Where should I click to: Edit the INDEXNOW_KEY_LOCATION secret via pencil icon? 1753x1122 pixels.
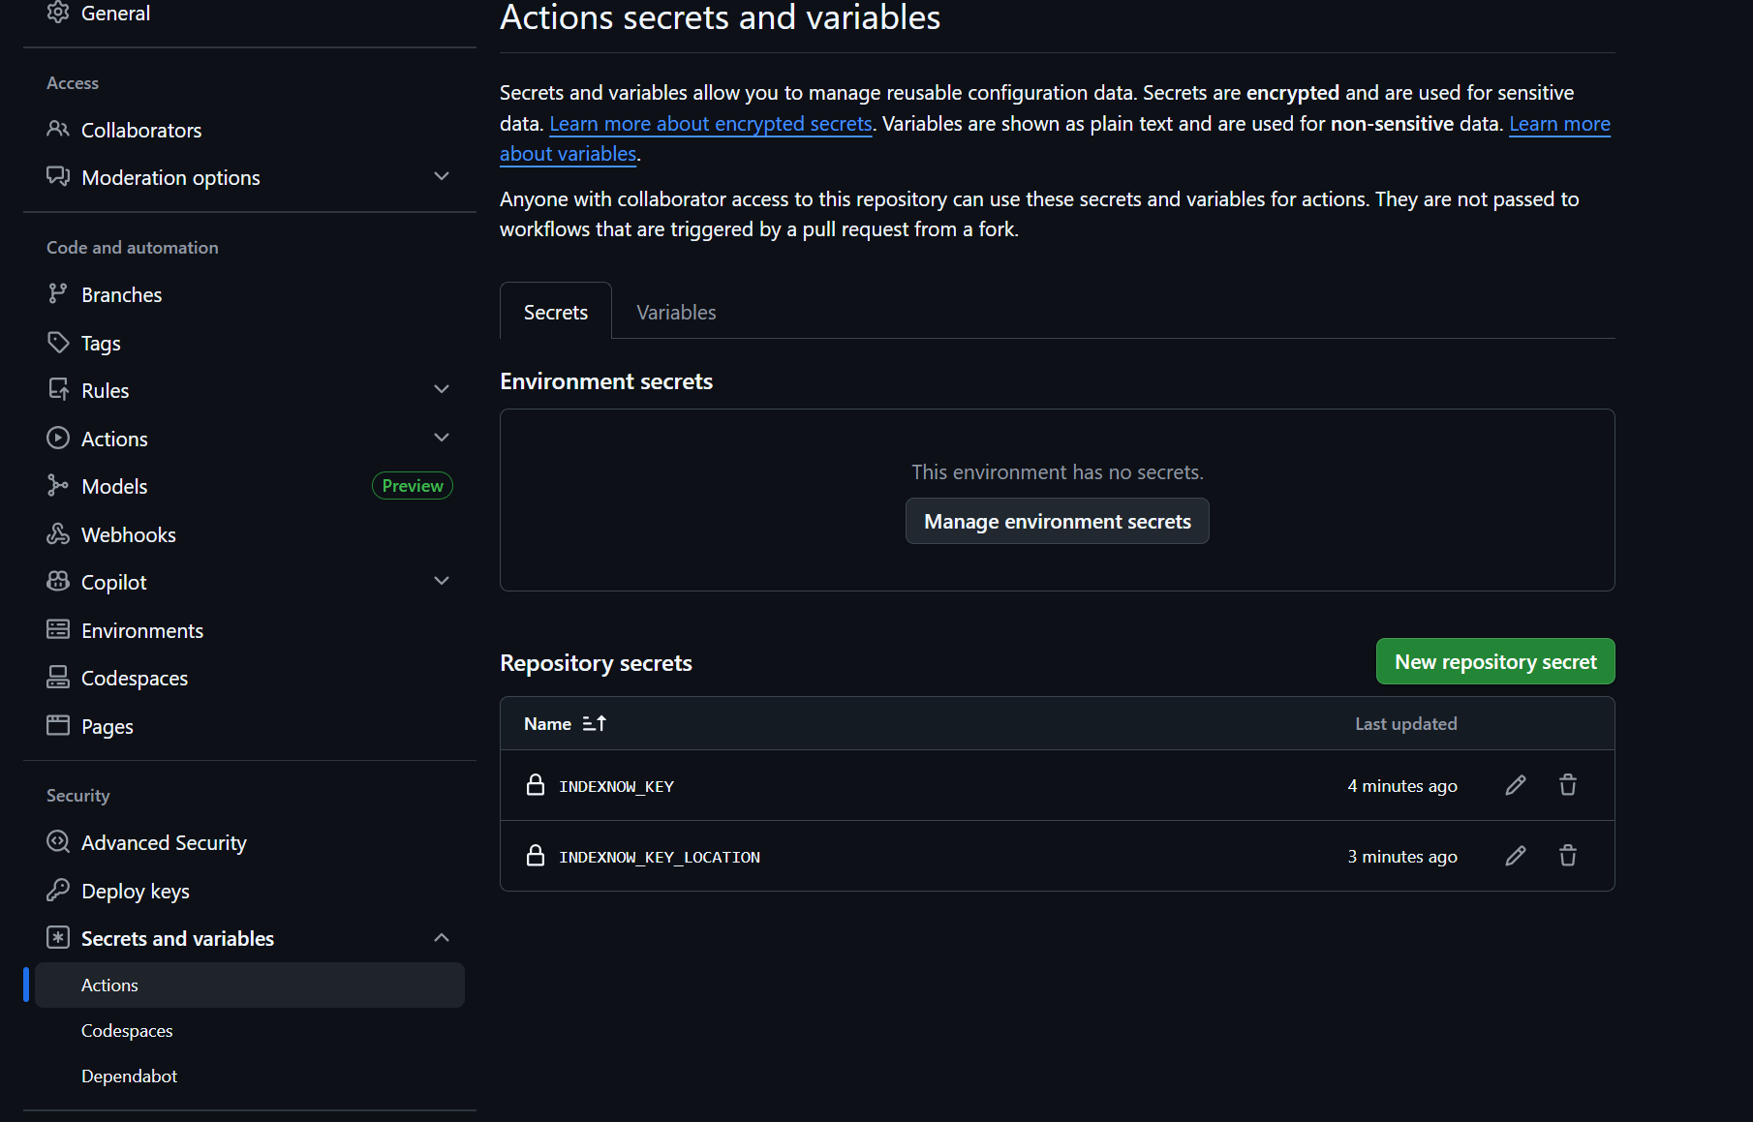point(1516,856)
